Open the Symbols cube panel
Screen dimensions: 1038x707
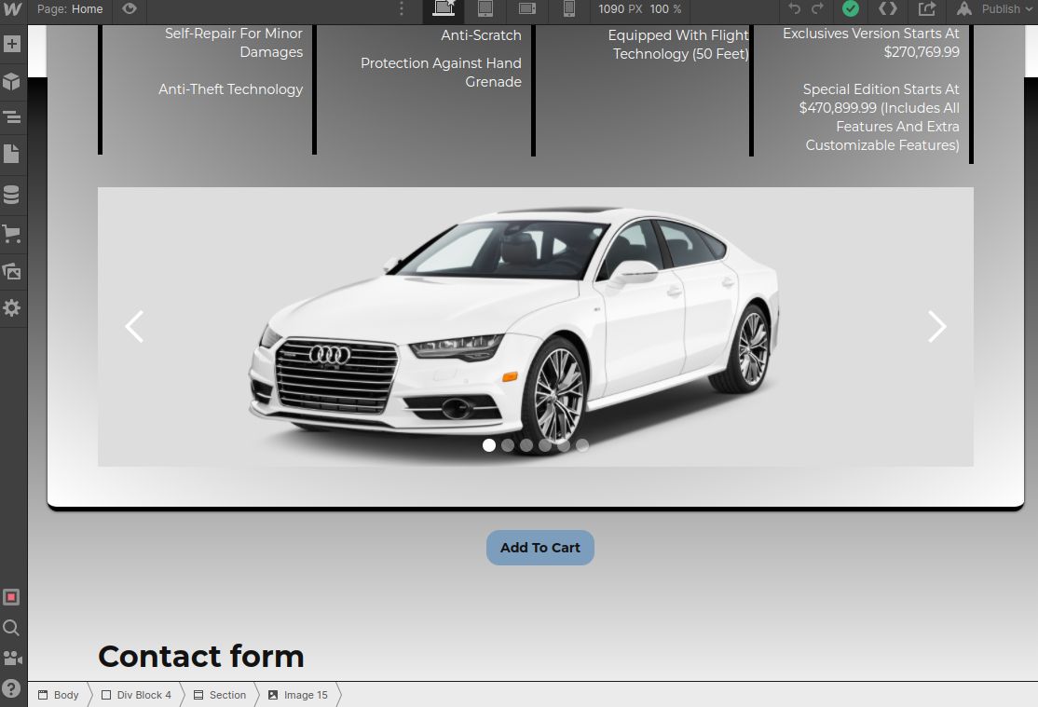12,81
